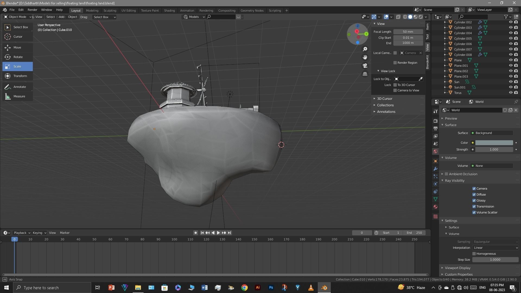Open the Material properties tab icon
Viewport: 521px width, 293px height.
(436, 207)
